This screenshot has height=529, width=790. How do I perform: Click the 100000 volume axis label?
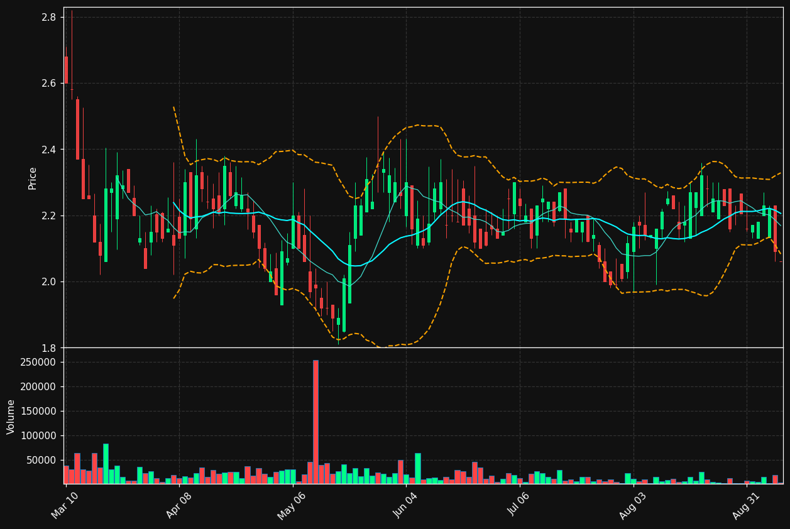click(x=39, y=436)
